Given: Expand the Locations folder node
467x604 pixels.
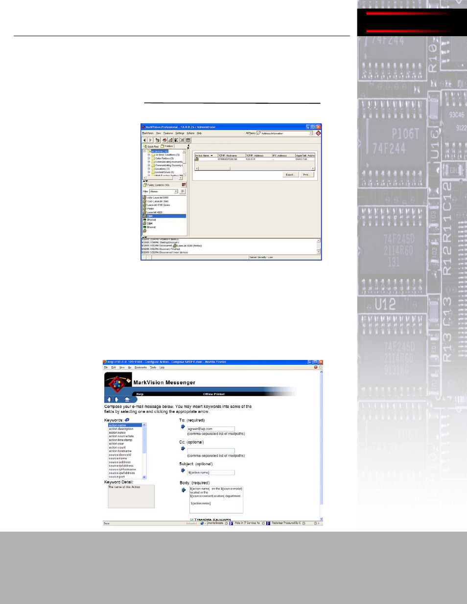Looking at the screenshot, I should 149,169.
